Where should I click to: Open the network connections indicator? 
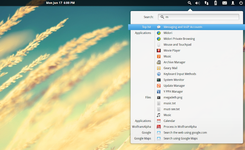[206, 3]
